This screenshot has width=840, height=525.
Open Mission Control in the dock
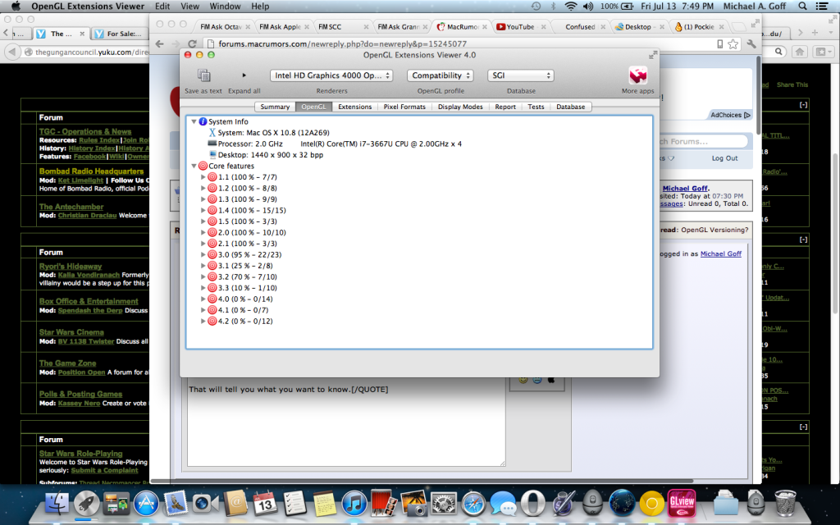(116, 504)
